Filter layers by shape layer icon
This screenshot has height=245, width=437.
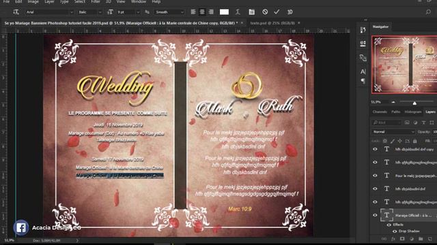[x=432, y=122]
